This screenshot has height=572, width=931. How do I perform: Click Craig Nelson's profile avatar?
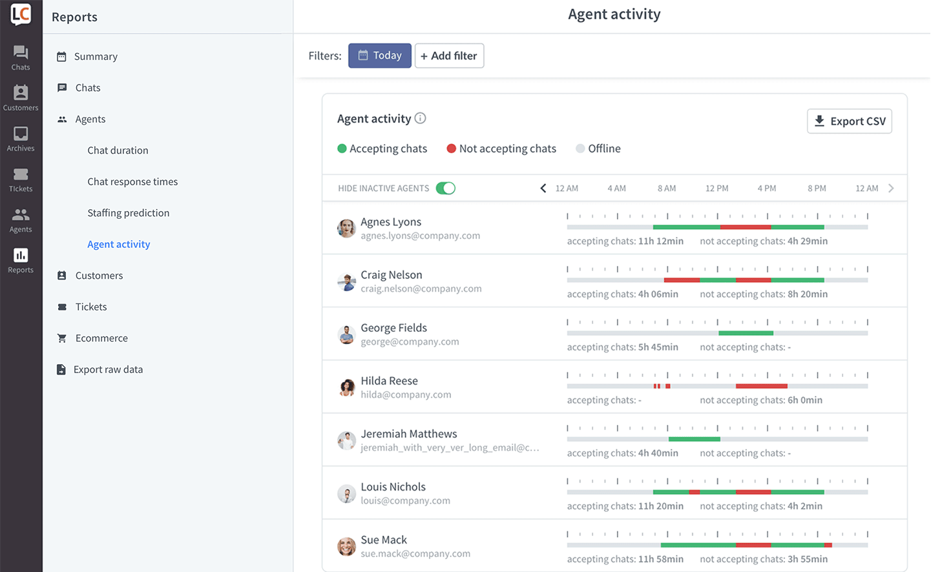coord(346,281)
